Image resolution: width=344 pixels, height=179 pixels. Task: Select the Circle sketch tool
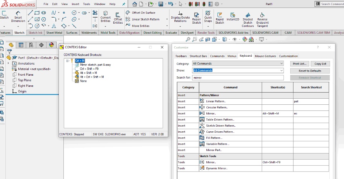pos(74,13)
